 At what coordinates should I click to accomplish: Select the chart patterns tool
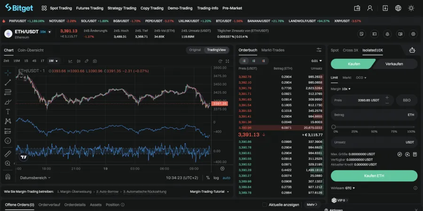pyautogui.click(x=8, y=121)
